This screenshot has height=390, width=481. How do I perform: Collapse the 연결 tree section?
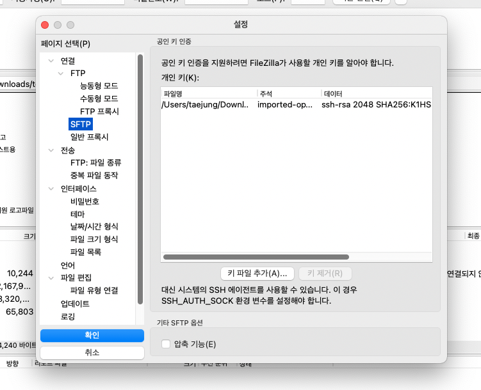click(51, 61)
